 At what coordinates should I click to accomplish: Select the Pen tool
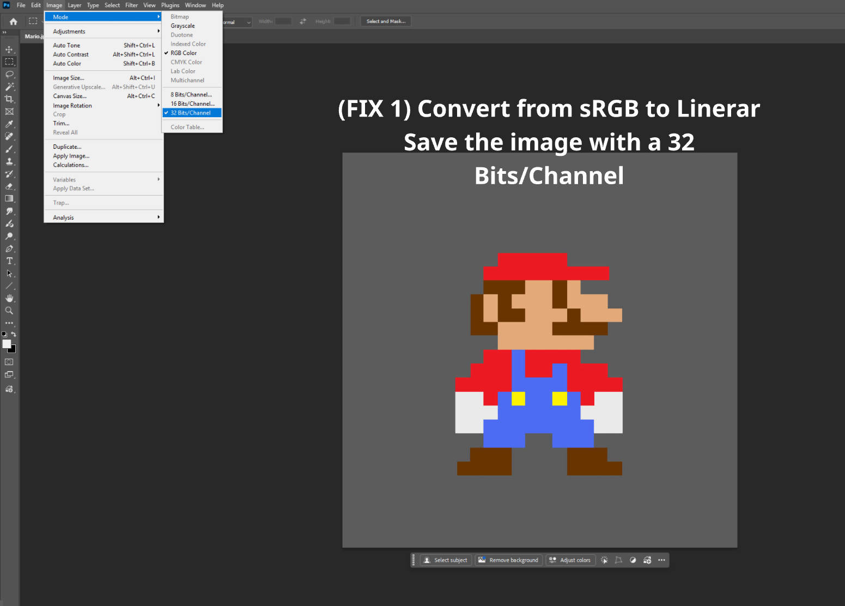point(9,249)
